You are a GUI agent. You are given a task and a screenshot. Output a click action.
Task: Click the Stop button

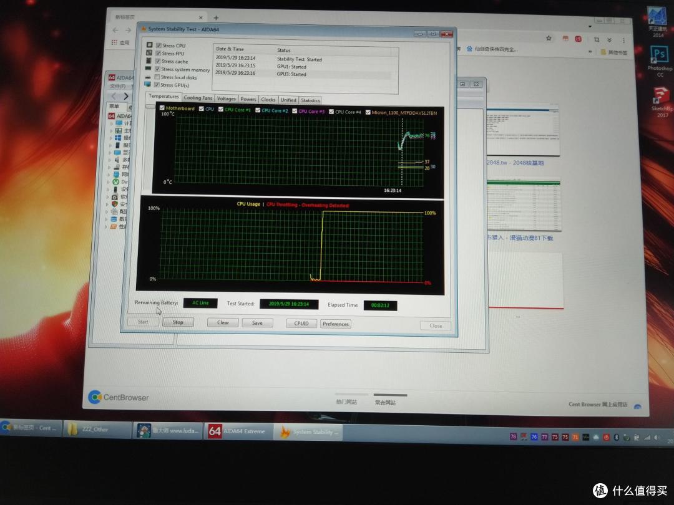pyautogui.click(x=178, y=322)
